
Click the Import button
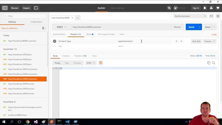tap(26, 8)
